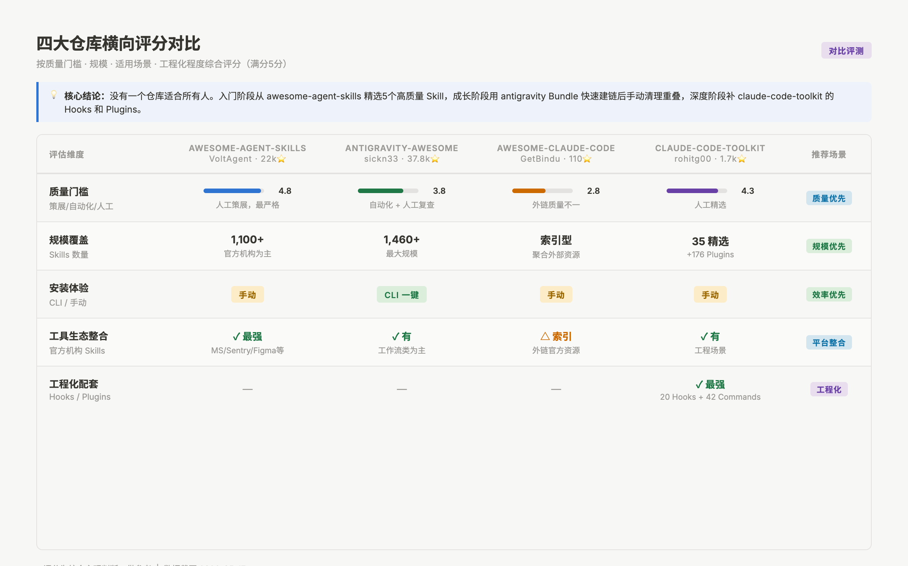
Task: Click the ✓ 最强 in 工具生态整合 row
Action: pyautogui.click(x=247, y=336)
